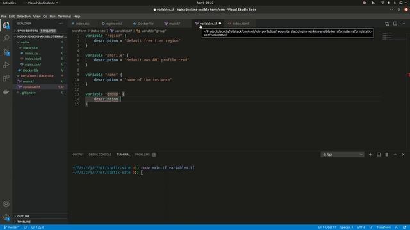The height and width of the screenshot is (230, 410).
Task: Open Dockerfile in the file tree
Action: coord(39,70)
